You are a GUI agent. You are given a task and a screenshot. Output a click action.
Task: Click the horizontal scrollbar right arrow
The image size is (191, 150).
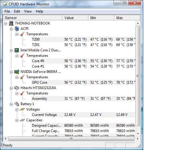[138, 139]
